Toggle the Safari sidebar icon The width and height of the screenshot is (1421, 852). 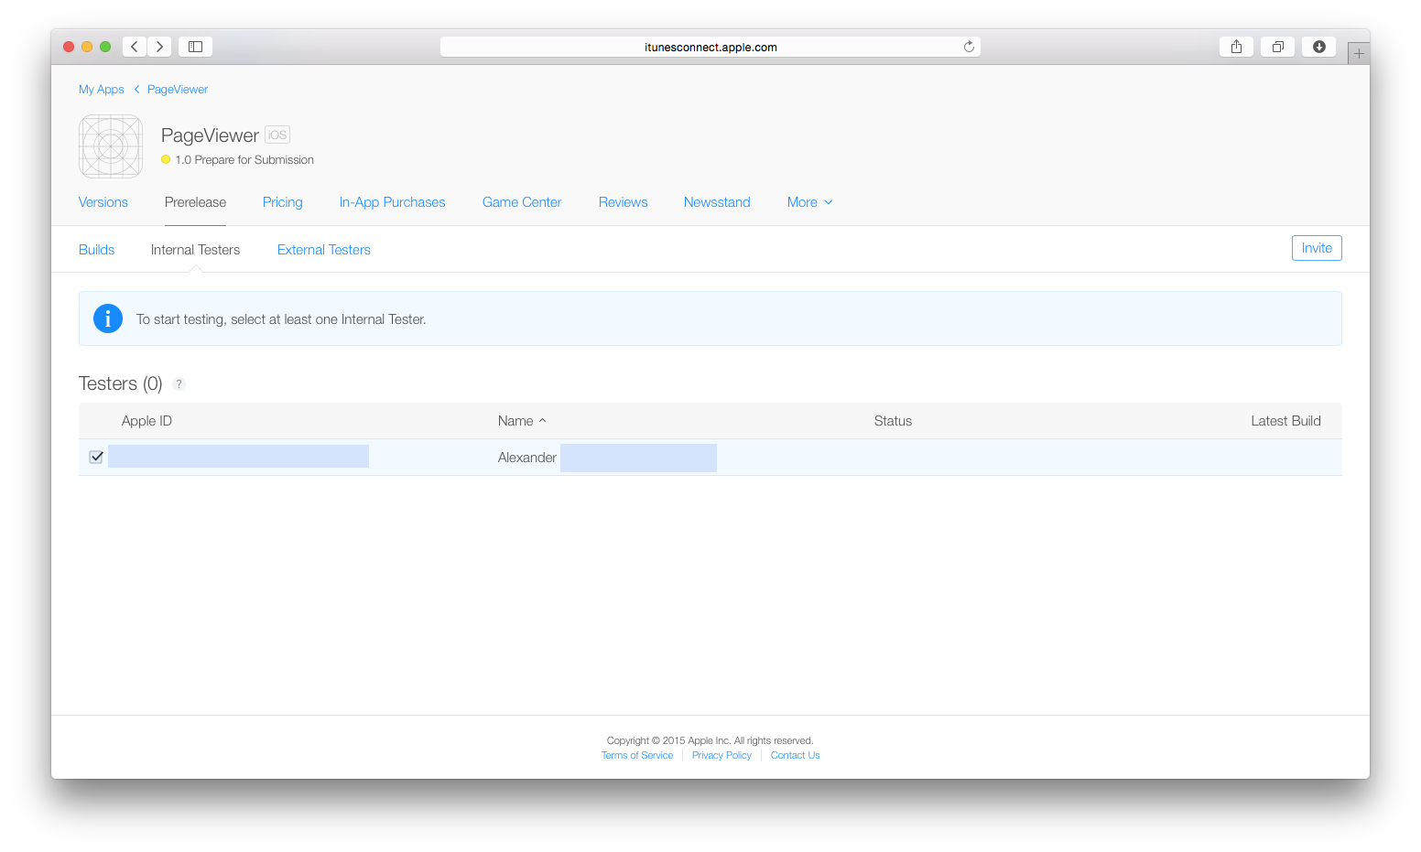pos(194,46)
